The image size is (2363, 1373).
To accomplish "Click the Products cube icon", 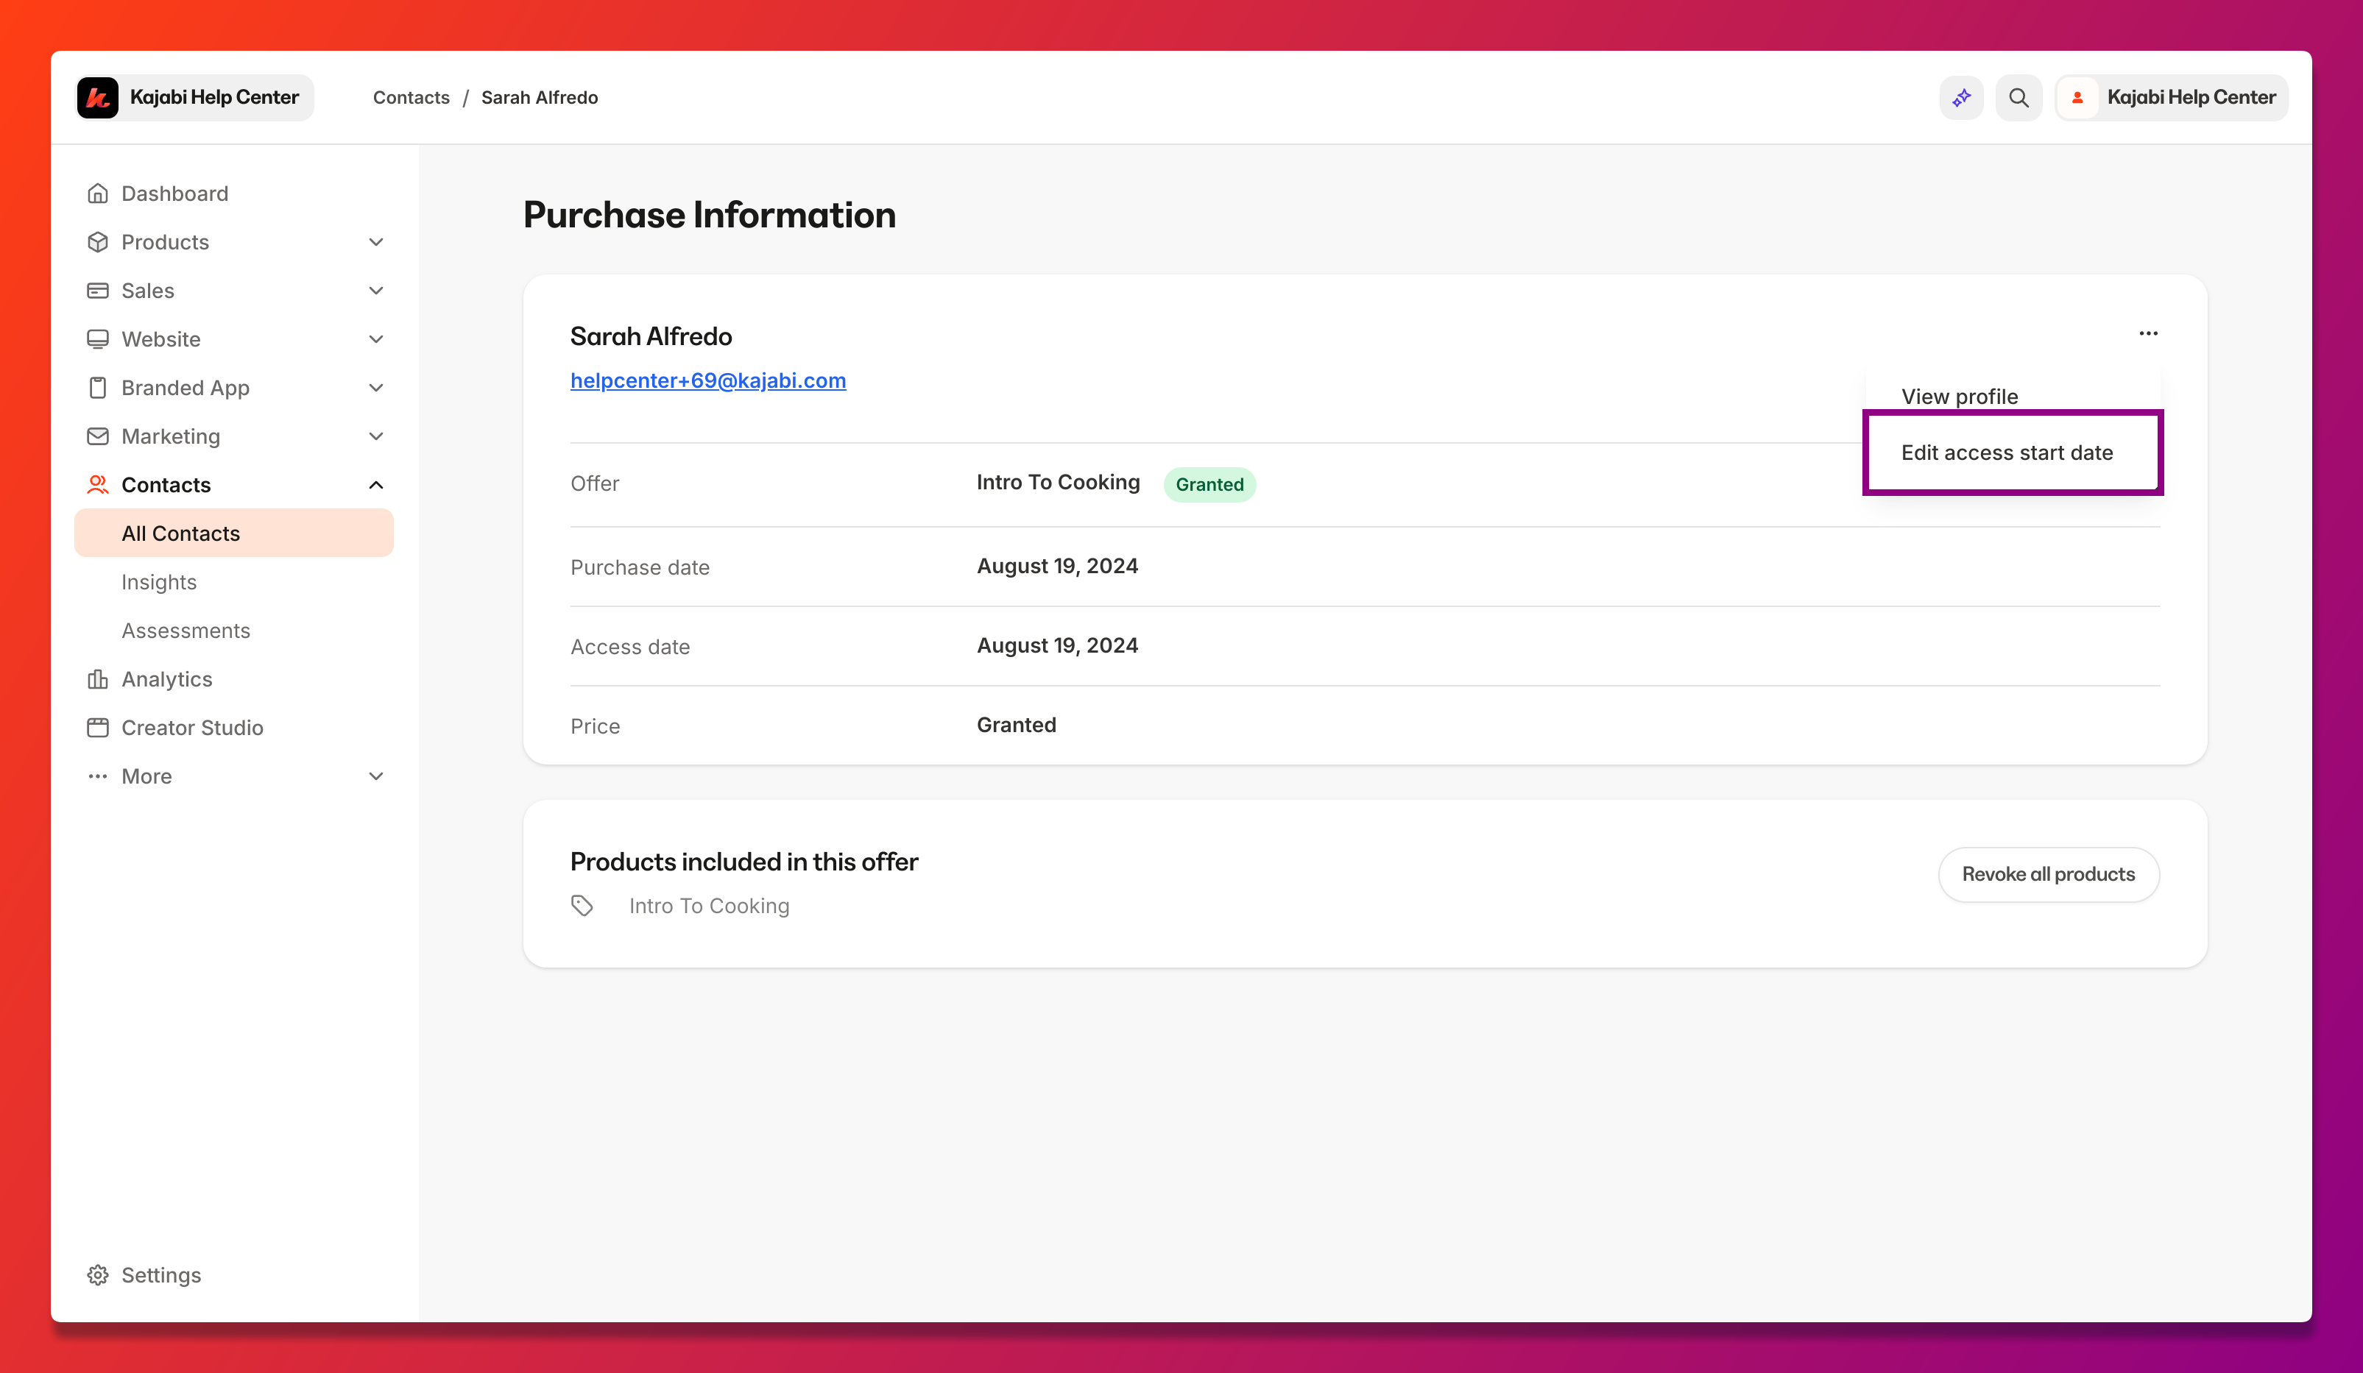I will [97, 242].
